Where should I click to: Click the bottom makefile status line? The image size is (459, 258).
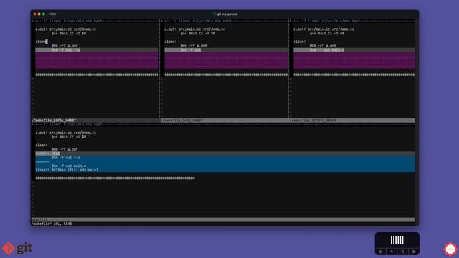pyautogui.click(x=223, y=220)
